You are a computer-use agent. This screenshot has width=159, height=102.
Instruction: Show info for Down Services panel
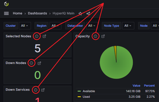click(36, 90)
